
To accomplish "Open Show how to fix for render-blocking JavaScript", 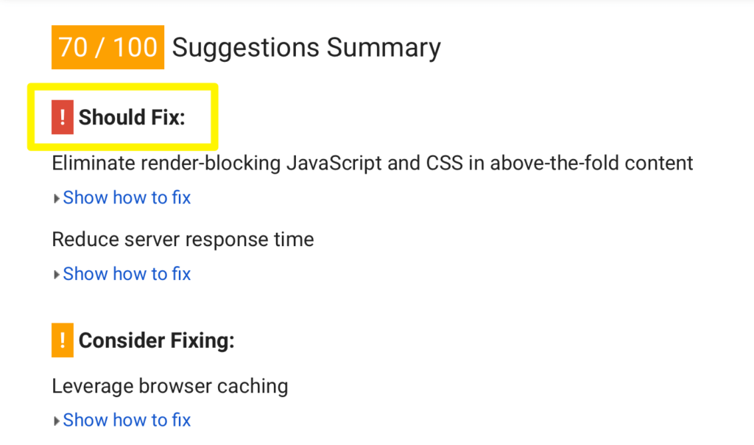I will 127,197.
